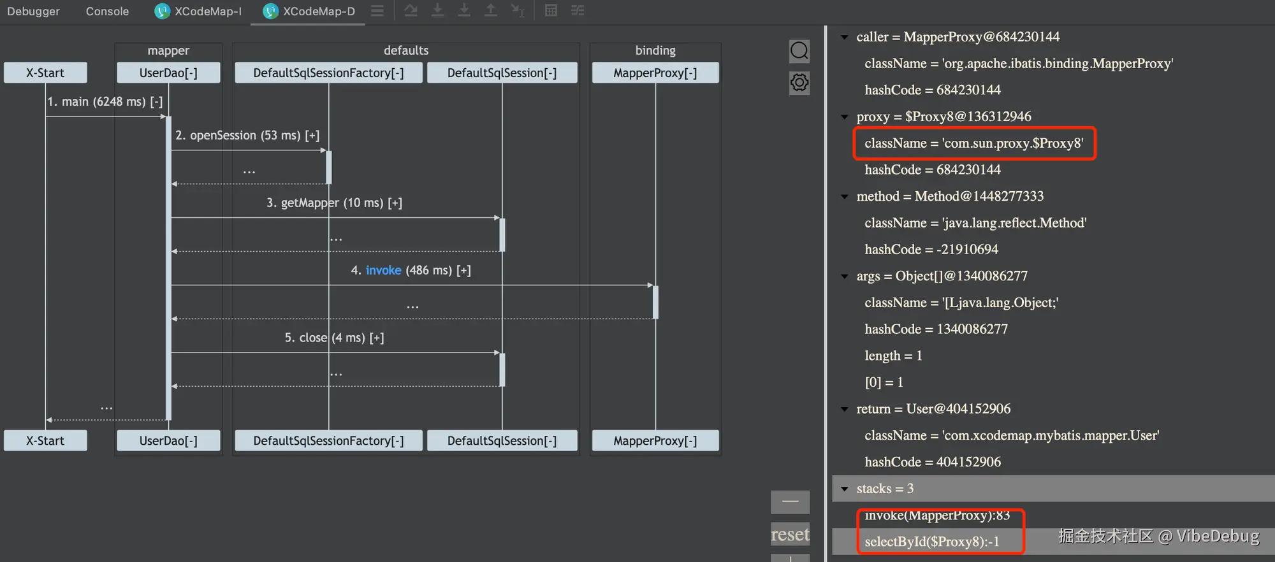
Task: Click the magnifier search icon beside the diagram
Action: pyautogui.click(x=799, y=50)
